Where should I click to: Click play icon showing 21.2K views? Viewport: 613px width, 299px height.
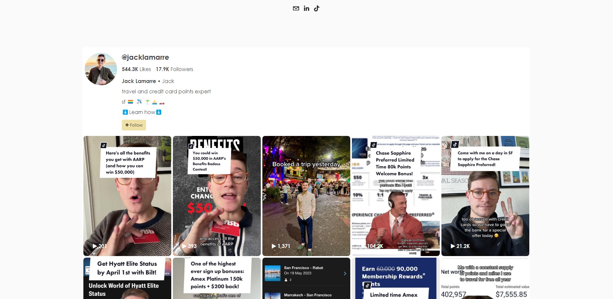point(453,246)
